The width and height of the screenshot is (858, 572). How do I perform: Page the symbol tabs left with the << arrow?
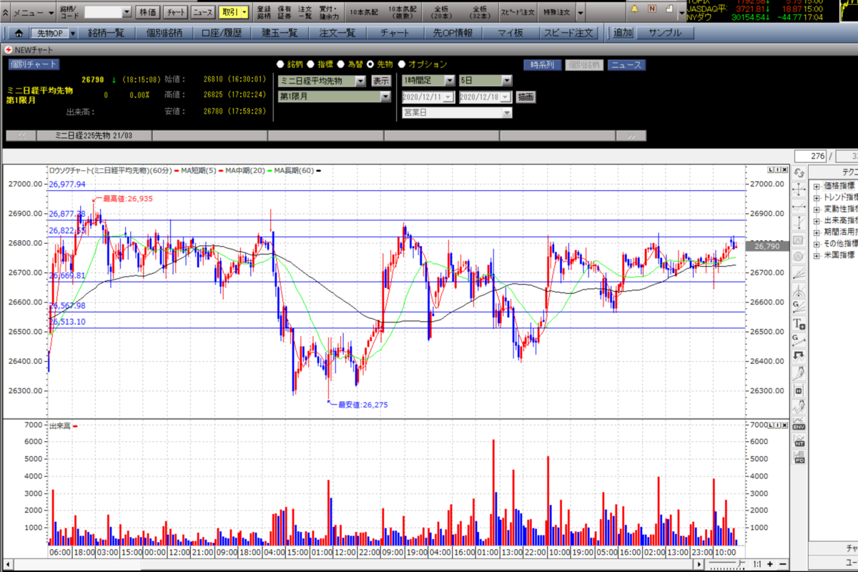coord(21,135)
